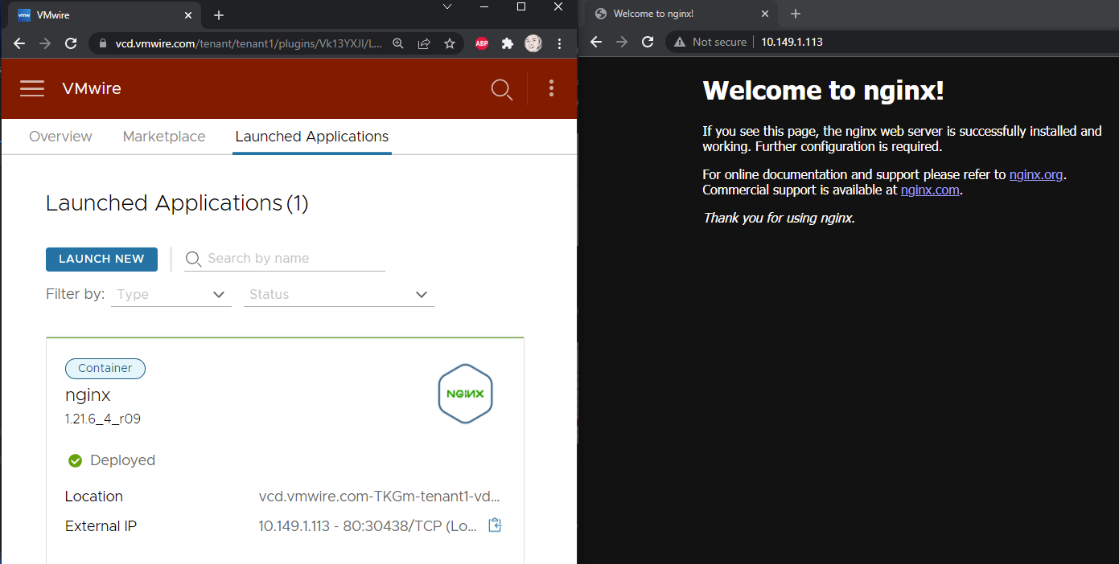1119x564 pixels.
Task: Open the VMwire header vertical ellipsis menu
Action: pos(551,88)
